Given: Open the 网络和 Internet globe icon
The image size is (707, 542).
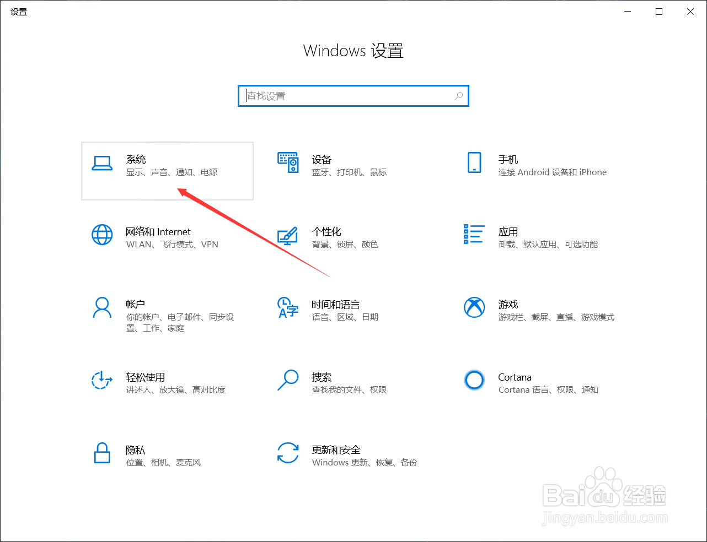Looking at the screenshot, I should coord(102,235).
